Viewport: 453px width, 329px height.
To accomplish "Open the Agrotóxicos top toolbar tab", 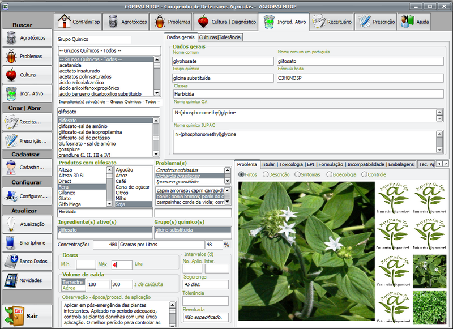I will tap(126, 22).
